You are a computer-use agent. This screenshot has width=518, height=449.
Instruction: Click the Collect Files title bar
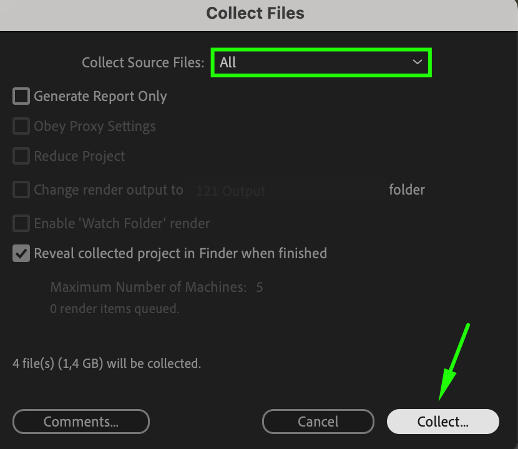coord(256,13)
